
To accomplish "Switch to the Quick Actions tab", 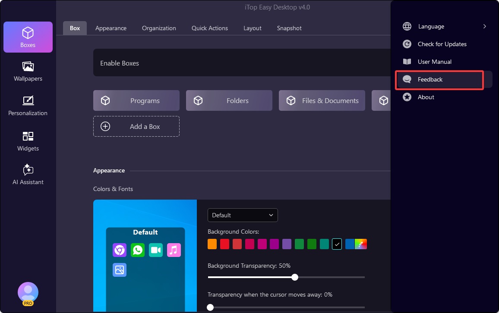I will (x=210, y=28).
